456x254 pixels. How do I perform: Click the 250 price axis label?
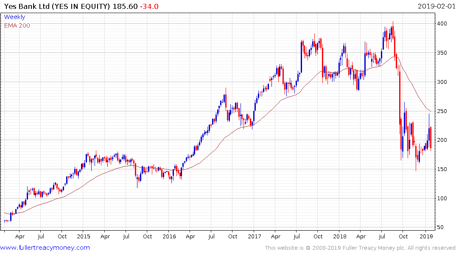click(442, 111)
